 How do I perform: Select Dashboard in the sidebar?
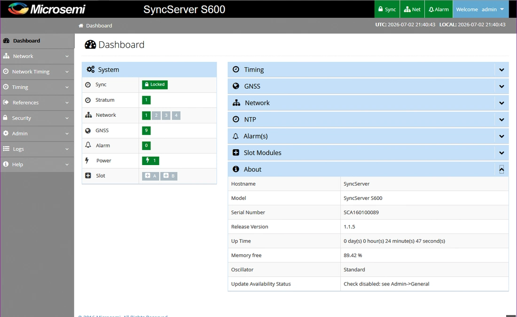tap(37, 41)
